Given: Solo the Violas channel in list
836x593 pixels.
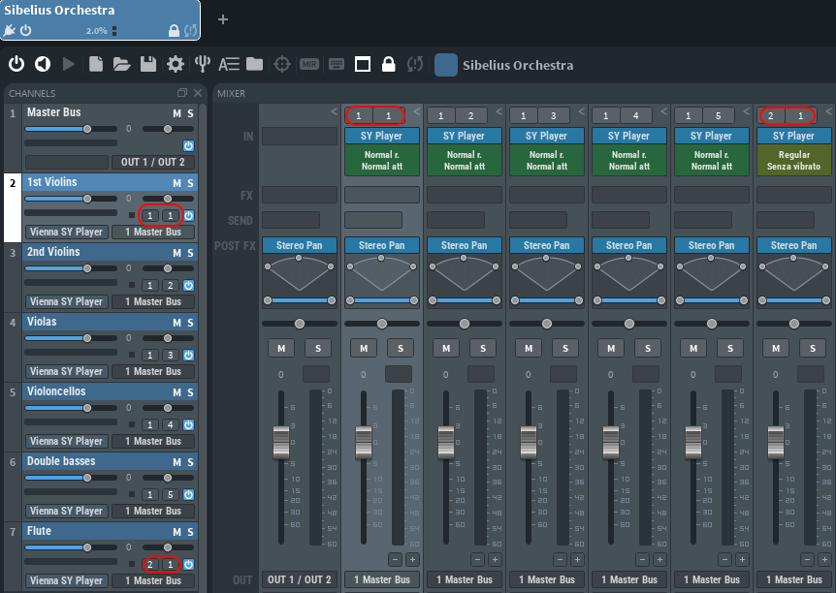Looking at the screenshot, I should coord(190,323).
